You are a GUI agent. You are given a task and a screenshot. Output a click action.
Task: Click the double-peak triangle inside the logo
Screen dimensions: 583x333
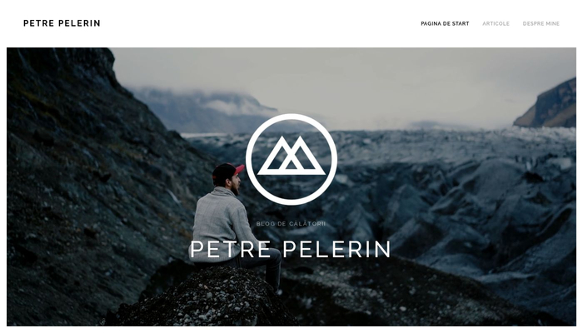(291, 156)
